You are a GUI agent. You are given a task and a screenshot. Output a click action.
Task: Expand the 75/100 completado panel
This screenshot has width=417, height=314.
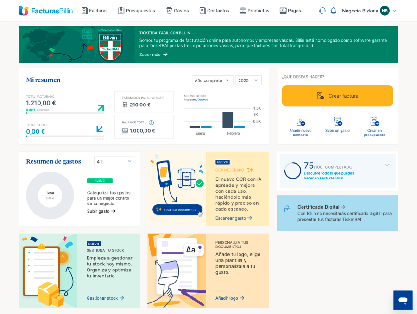(387, 165)
